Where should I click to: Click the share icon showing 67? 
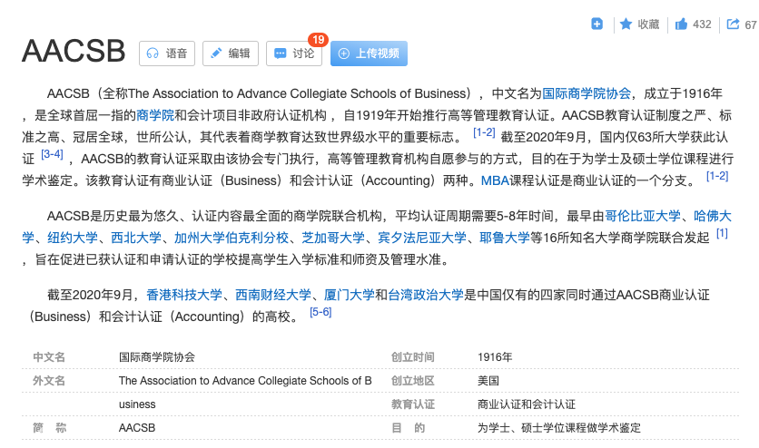734,24
